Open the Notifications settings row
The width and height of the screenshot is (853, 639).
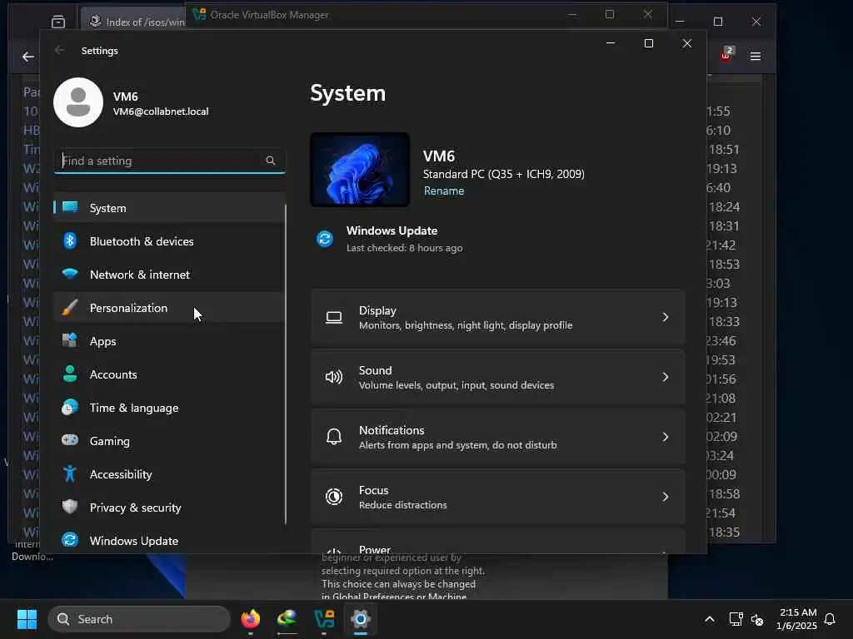498,437
